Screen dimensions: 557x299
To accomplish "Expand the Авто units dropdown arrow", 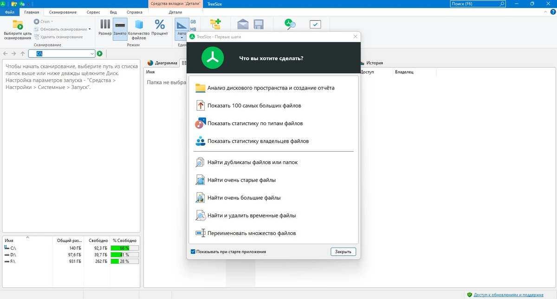I will point(181,38).
